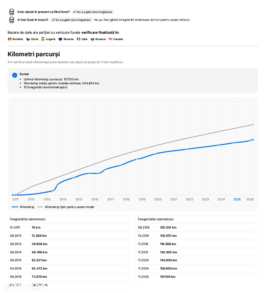Click the thief icon beside "Este căutat în prezent"

pyautogui.click(x=12, y=12)
